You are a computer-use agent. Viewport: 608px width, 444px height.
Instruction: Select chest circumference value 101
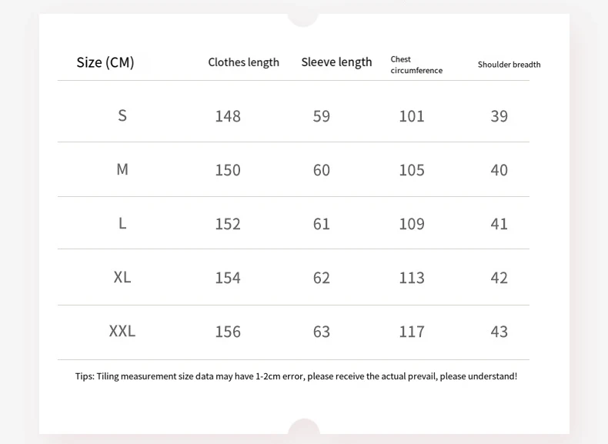pyautogui.click(x=412, y=116)
